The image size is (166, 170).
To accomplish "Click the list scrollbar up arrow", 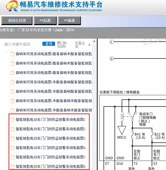I will pyautogui.click(x=94, y=41).
